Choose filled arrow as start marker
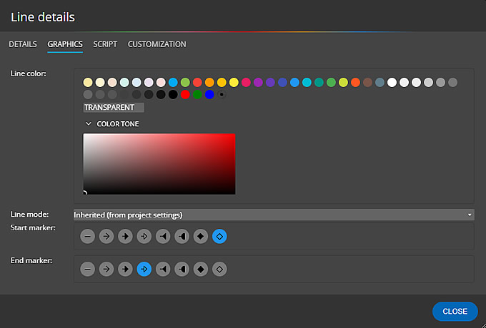The width and height of the screenshot is (486, 328). click(x=126, y=237)
